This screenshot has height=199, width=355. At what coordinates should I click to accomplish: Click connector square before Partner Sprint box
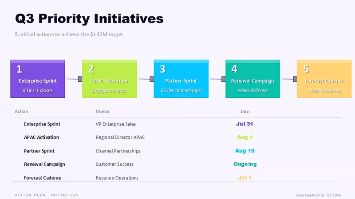(152, 79)
